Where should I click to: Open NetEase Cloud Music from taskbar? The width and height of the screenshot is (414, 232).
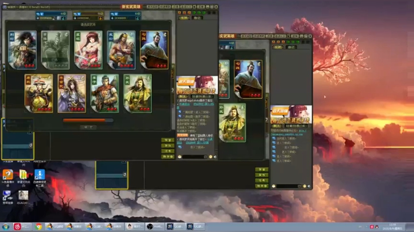coord(22,227)
